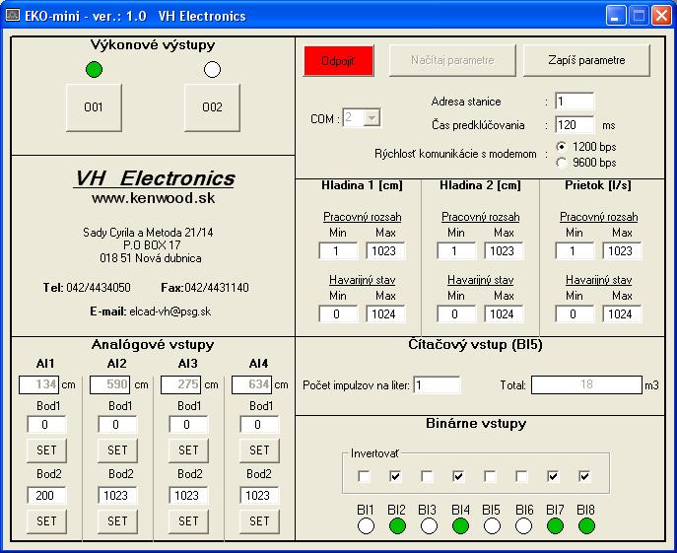The width and height of the screenshot is (677, 553).
Task: Click the Čas predkľúčovania input field
Action: coord(575,125)
